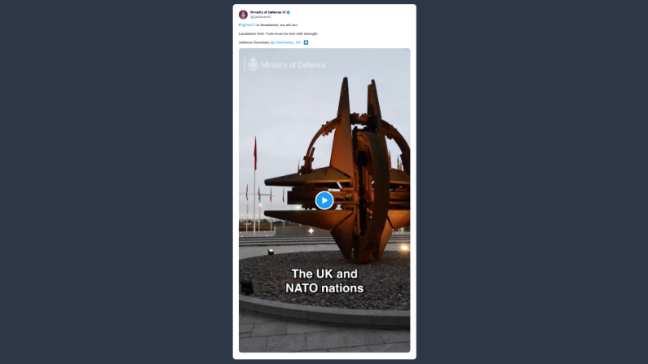Click the Ministry of Defence crest watermark in video
This screenshot has width=648, height=364.
coord(253,64)
